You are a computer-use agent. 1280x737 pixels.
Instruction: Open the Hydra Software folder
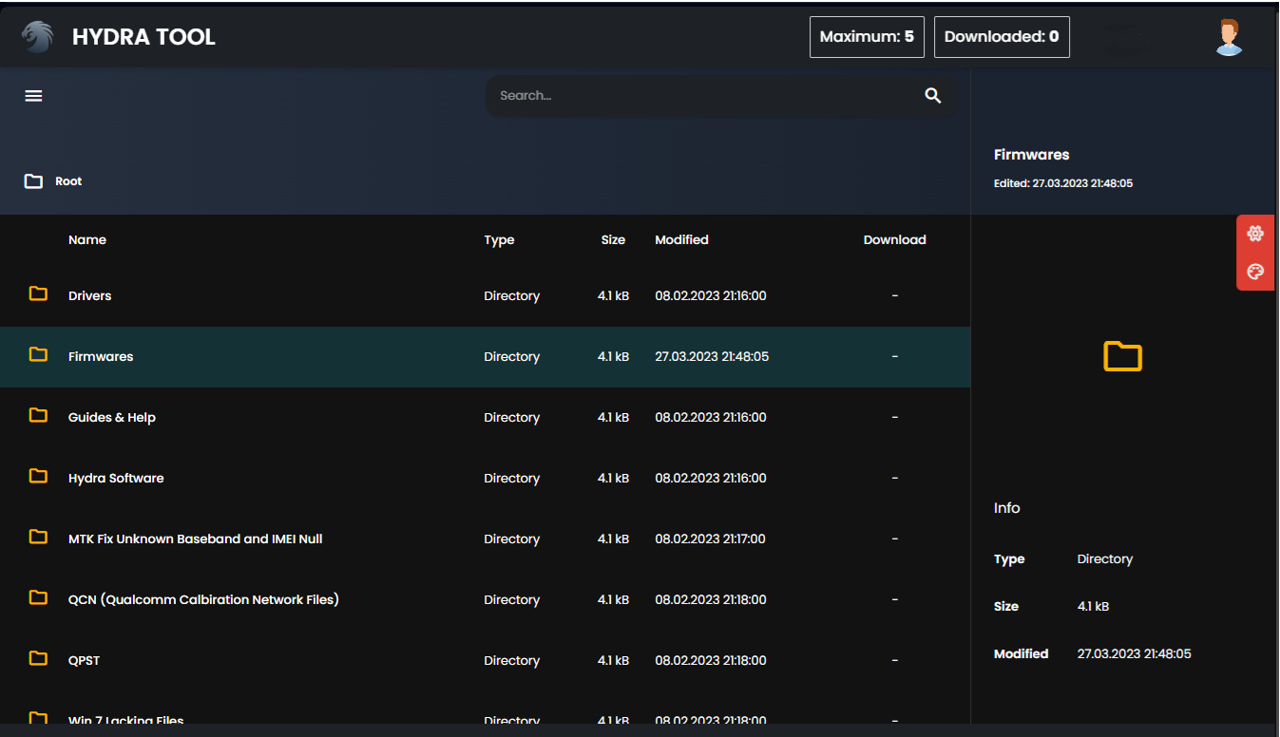coord(116,479)
